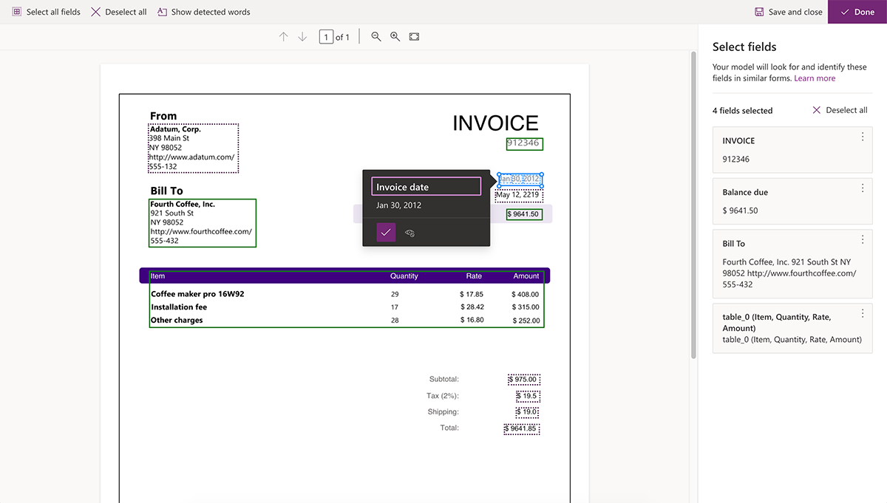Select the subtotal value $ 975.00

click(524, 380)
